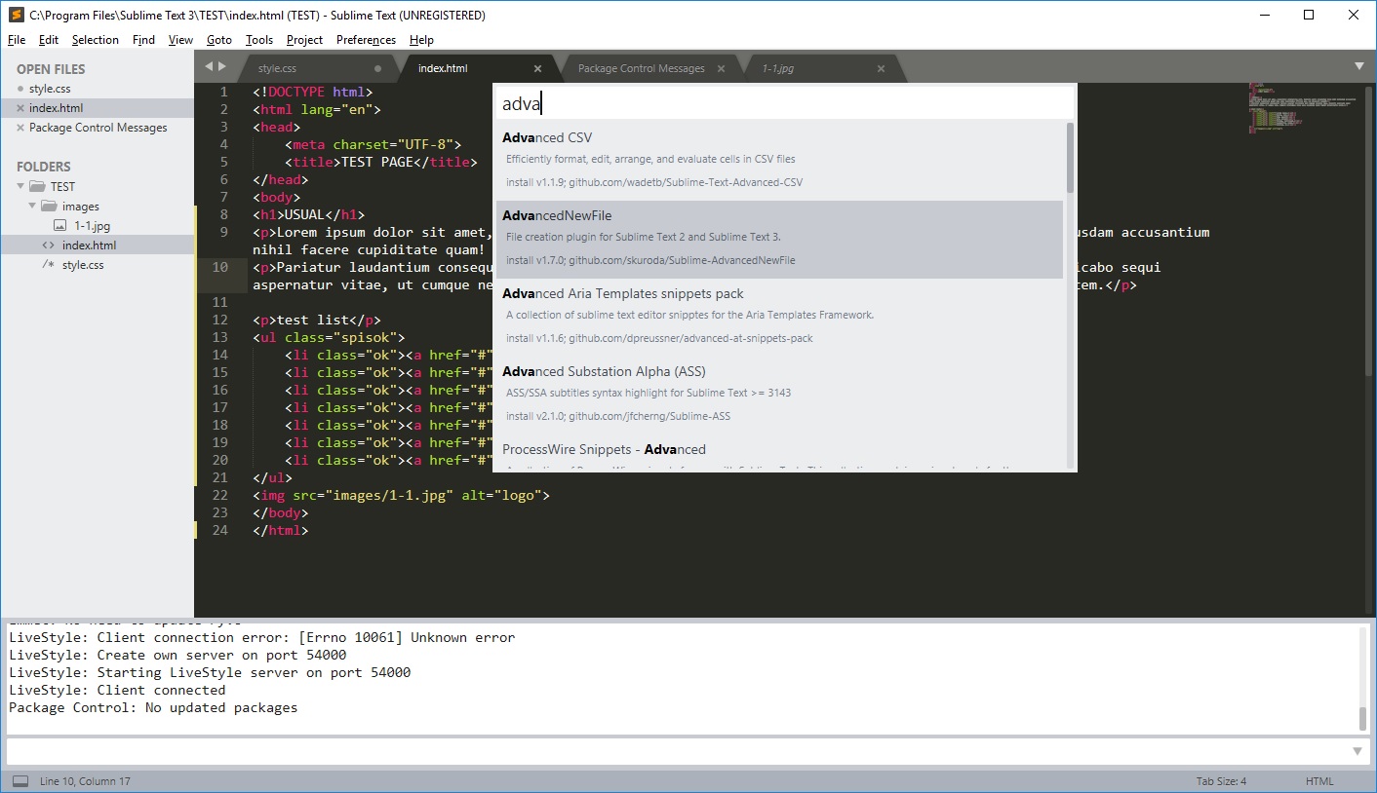The image size is (1377, 793).
Task: Focus the console command input field
Action: [679, 751]
